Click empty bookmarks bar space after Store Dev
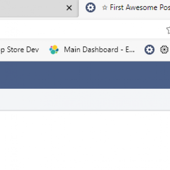 [x=44, y=50]
